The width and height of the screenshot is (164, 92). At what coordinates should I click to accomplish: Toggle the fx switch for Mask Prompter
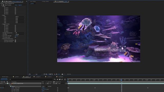(2, 5)
